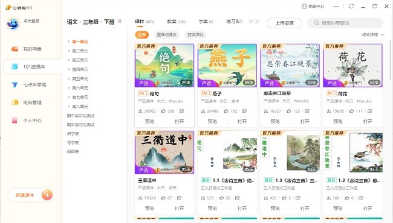Filter by 获奖课件
The image size is (393, 223).
[x=195, y=35]
